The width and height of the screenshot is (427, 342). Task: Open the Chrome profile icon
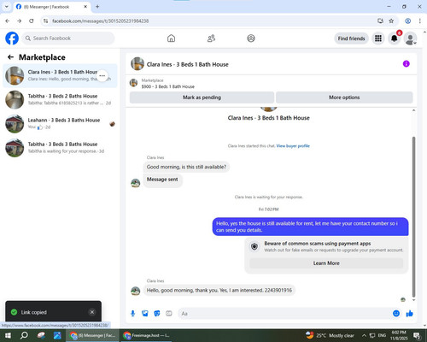coord(407,21)
